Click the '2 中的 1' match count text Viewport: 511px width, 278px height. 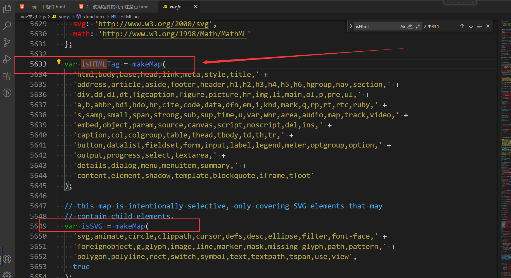click(431, 26)
